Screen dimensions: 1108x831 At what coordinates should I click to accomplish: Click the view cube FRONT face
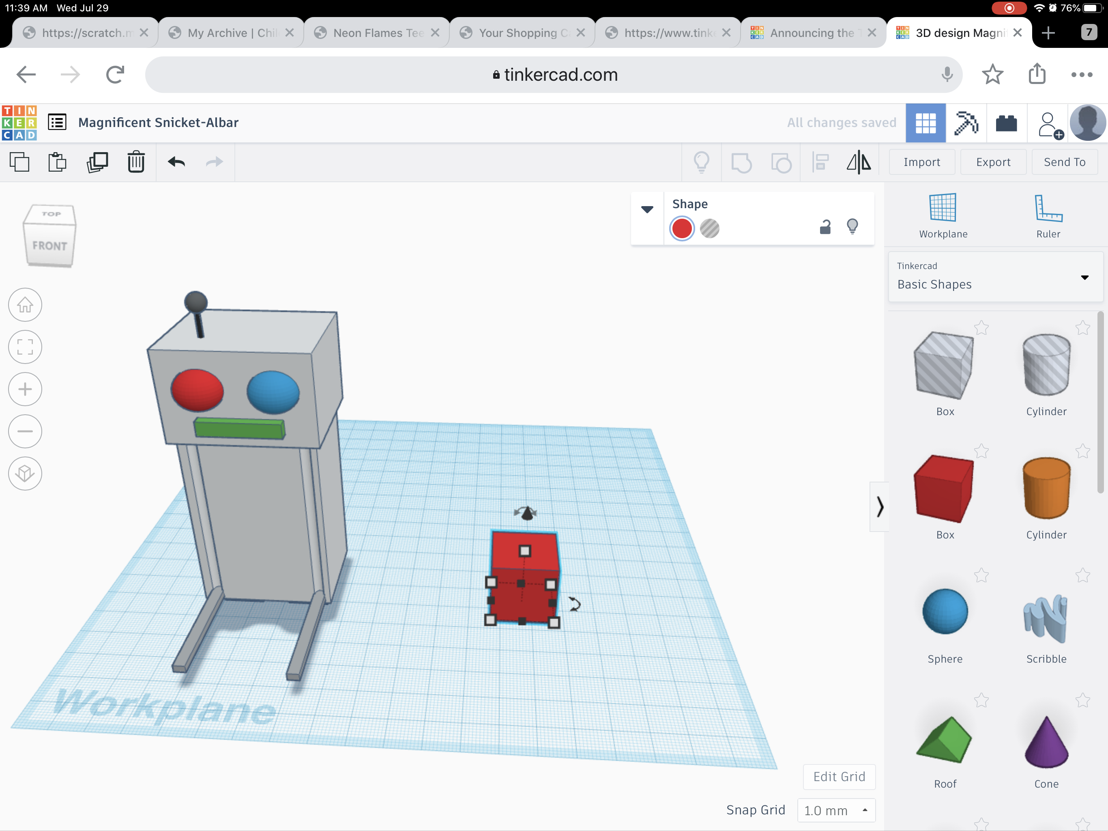click(49, 245)
